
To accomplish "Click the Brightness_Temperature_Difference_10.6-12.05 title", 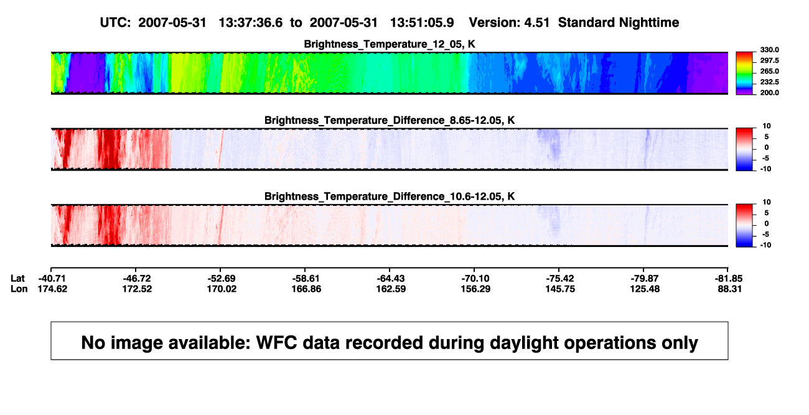I will (390, 197).
